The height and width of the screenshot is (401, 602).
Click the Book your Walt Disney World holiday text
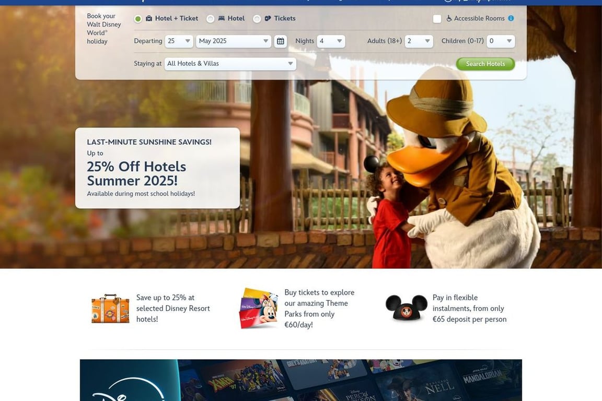pyautogui.click(x=103, y=29)
